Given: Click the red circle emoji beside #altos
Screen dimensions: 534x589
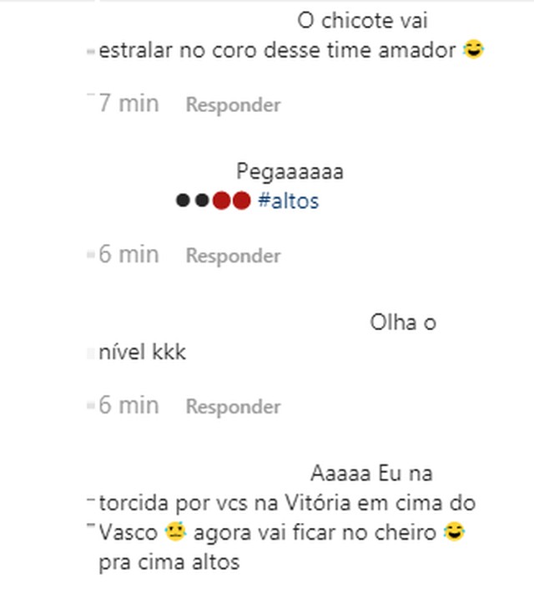Looking at the screenshot, I should pos(242,201).
